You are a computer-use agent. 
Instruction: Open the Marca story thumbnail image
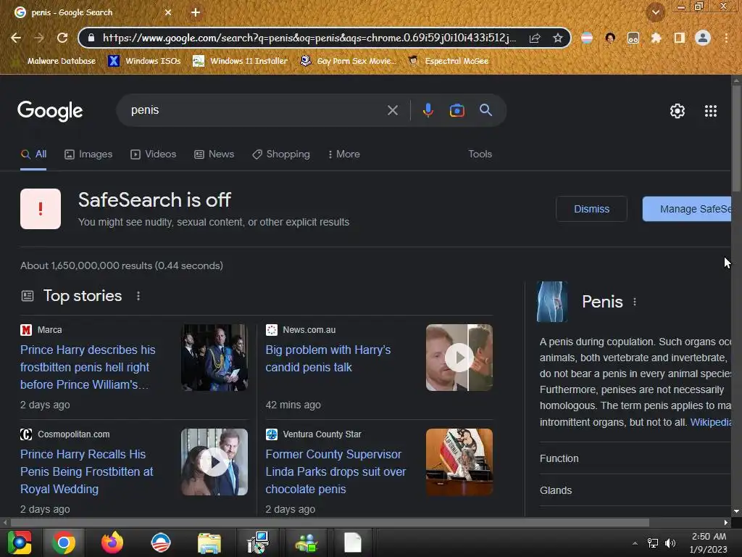(x=214, y=358)
